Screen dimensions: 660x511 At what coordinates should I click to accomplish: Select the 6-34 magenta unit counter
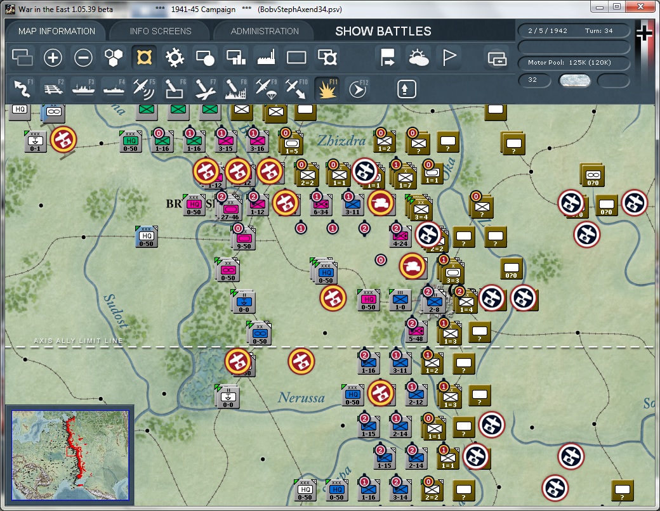[320, 206]
